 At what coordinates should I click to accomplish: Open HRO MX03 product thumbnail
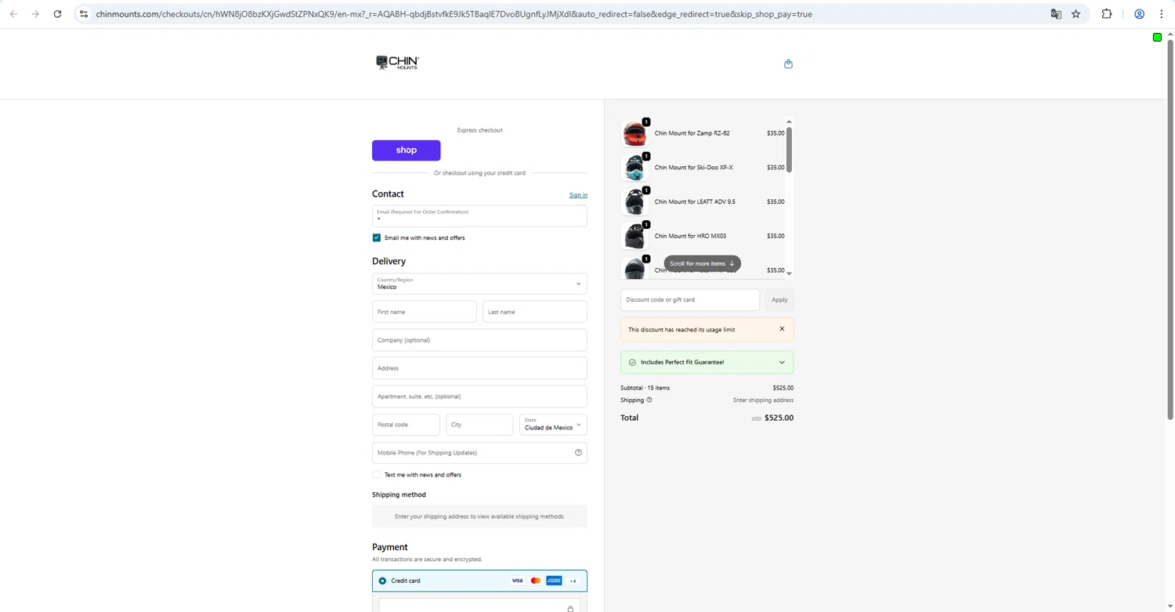point(634,237)
